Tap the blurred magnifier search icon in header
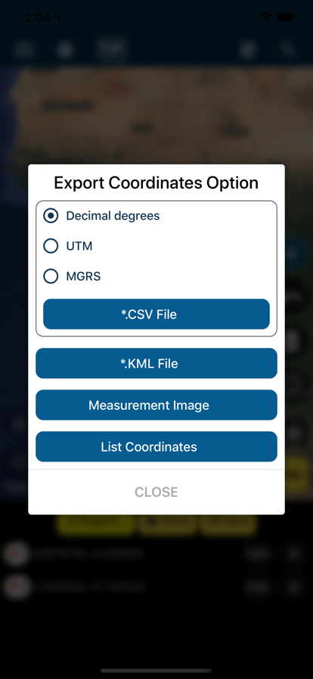 point(287,50)
